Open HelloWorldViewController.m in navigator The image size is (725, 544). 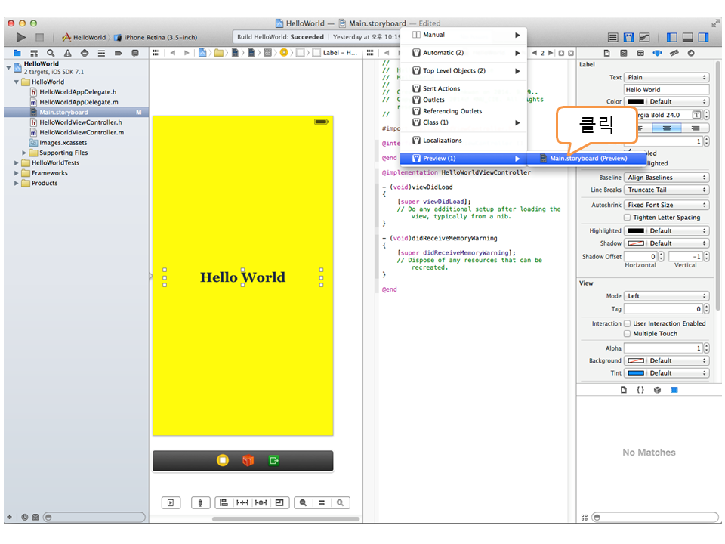pos(81,132)
